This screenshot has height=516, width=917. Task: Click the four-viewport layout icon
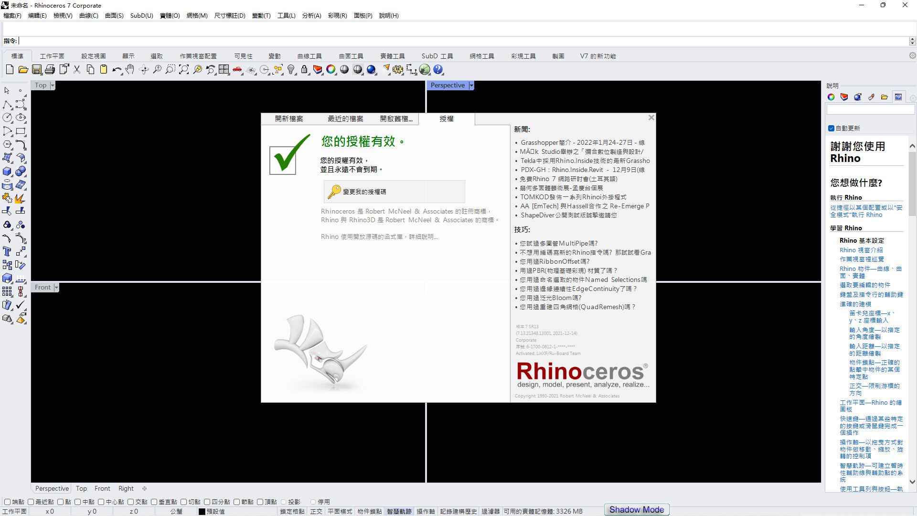pyautogui.click(x=224, y=70)
